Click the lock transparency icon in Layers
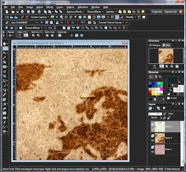The width and height of the screenshot is (186, 172). tap(169, 118)
